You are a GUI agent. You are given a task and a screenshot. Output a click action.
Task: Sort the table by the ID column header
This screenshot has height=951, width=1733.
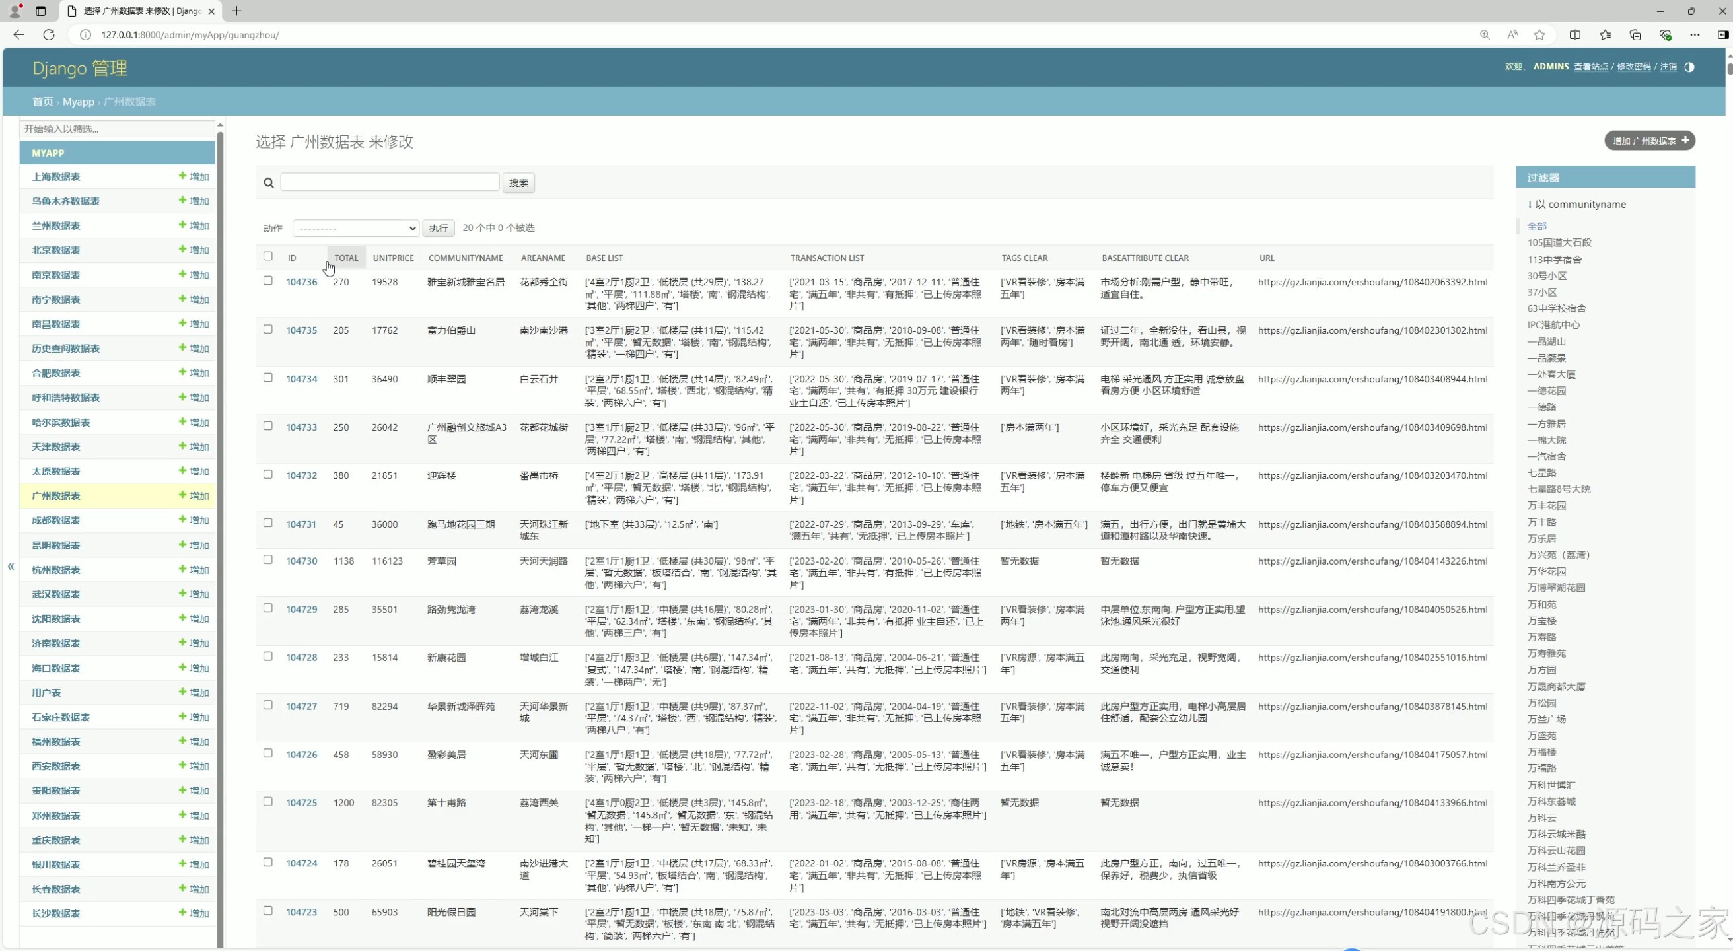point(292,258)
